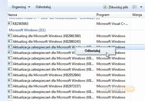This screenshot has height=101, width=145.
Task: Click the KB2565063 update icon
Action: (x=10, y=23)
